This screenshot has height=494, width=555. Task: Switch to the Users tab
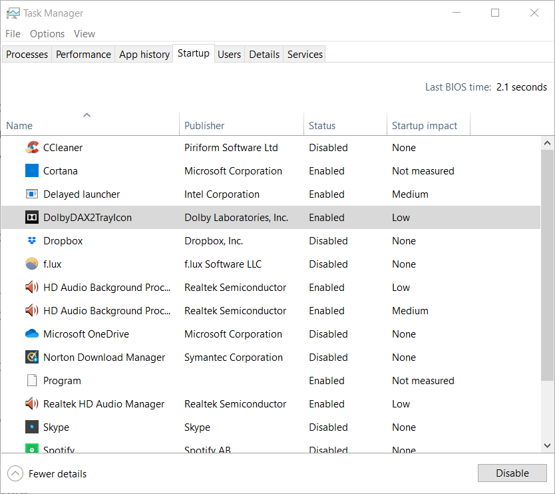point(229,54)
